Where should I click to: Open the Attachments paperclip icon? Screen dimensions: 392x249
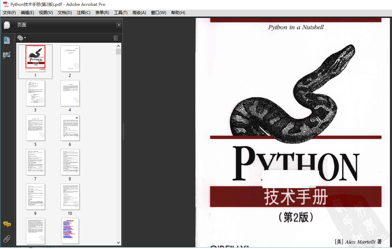coord(7,239)
